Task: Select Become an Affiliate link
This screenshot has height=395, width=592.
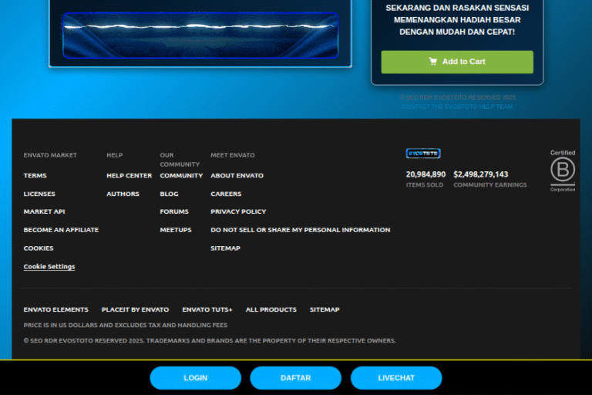Action: 61,230
